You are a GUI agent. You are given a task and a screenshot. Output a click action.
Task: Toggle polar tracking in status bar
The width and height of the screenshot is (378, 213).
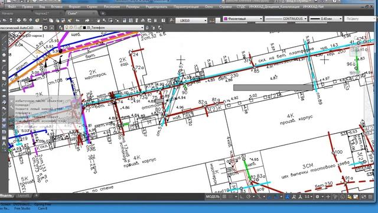pos(249,197)
